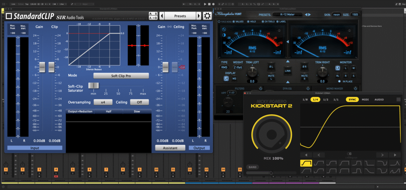Click the output Gain fader handle
This screenshot has height=190, width=406.
(x=166, y=67)
